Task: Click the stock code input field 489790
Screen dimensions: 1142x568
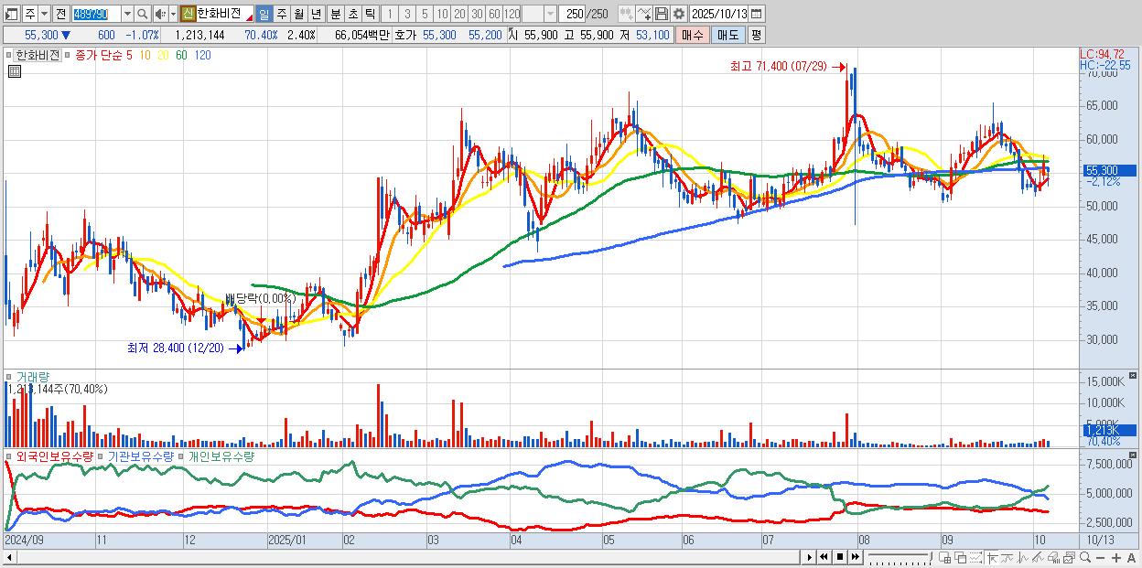Action: [96, 14]
